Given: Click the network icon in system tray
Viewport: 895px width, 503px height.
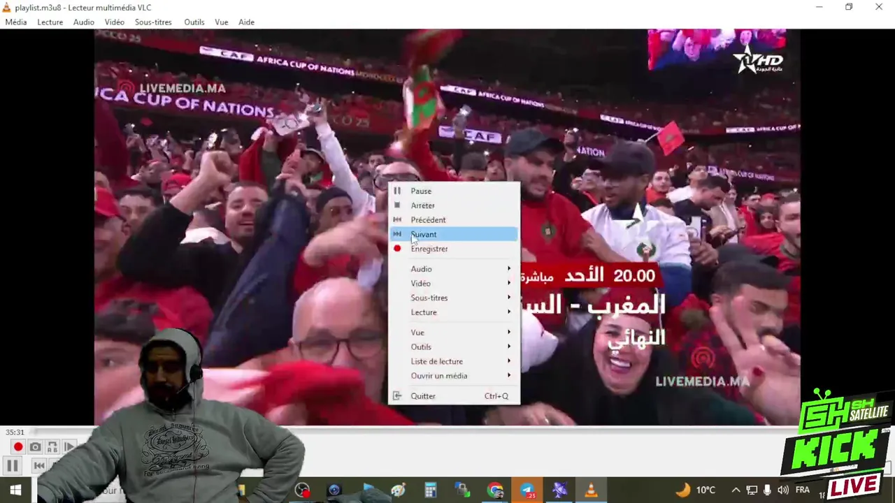Looking at the screenshot, I should click(x=752, y=490).
